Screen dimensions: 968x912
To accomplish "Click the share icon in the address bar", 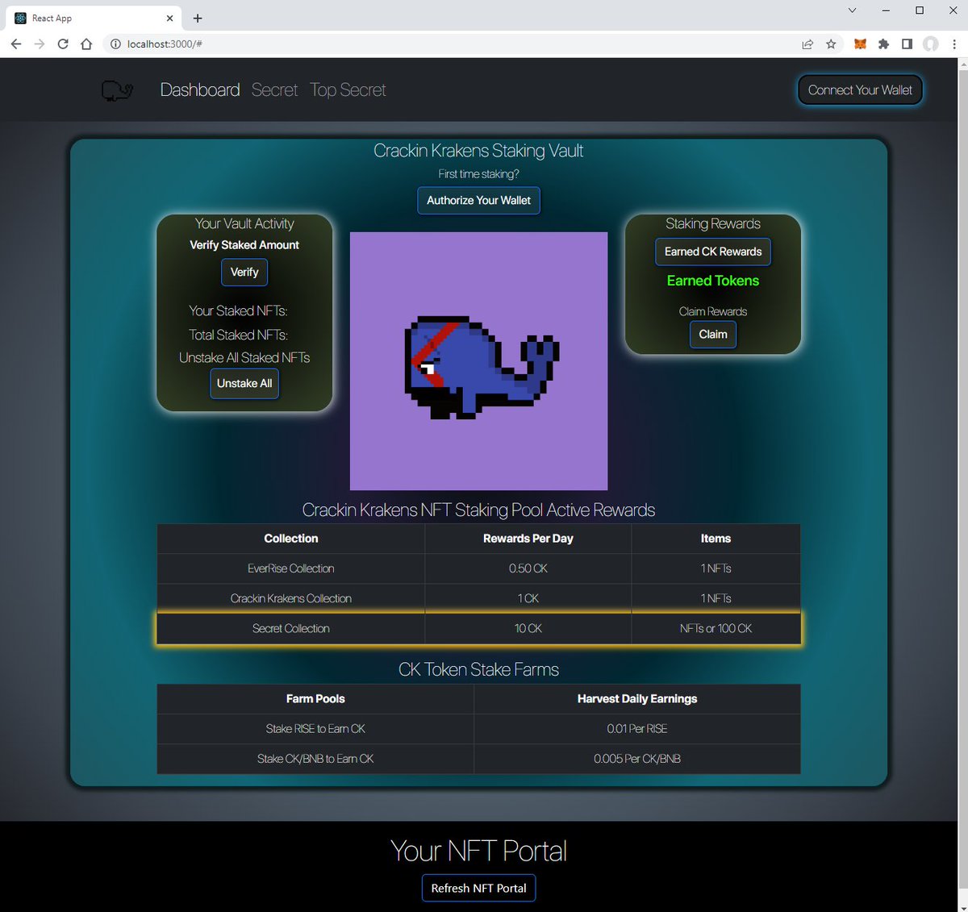I will click(807, 44).
